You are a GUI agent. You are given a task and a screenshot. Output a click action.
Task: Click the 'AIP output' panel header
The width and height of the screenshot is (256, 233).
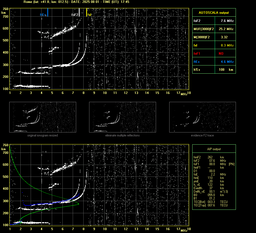[214, 149]
